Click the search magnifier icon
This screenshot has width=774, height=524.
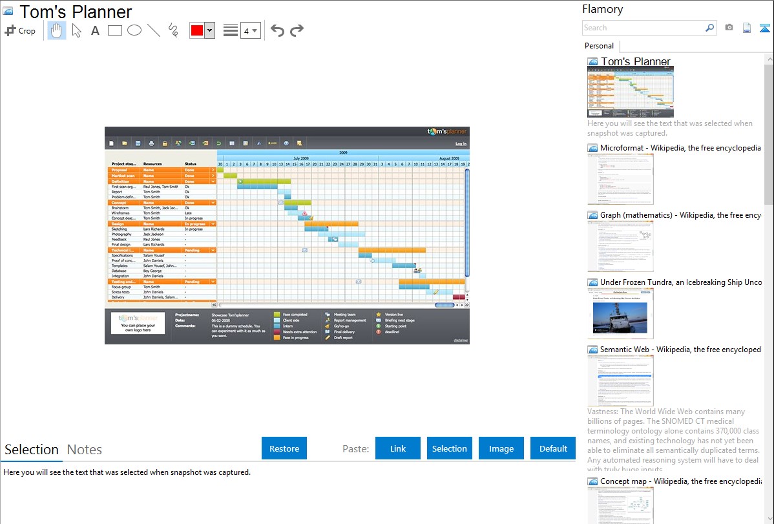pyautogui.click(x=710, y=28)
